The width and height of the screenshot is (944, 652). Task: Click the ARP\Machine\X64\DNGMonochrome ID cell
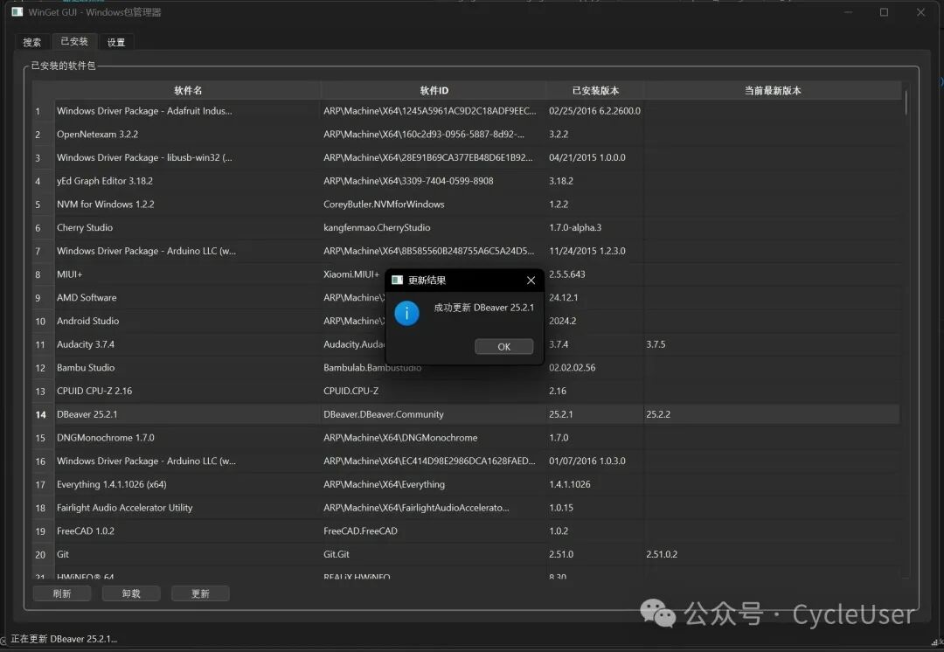pyautogui.click(x=434, y=438)
